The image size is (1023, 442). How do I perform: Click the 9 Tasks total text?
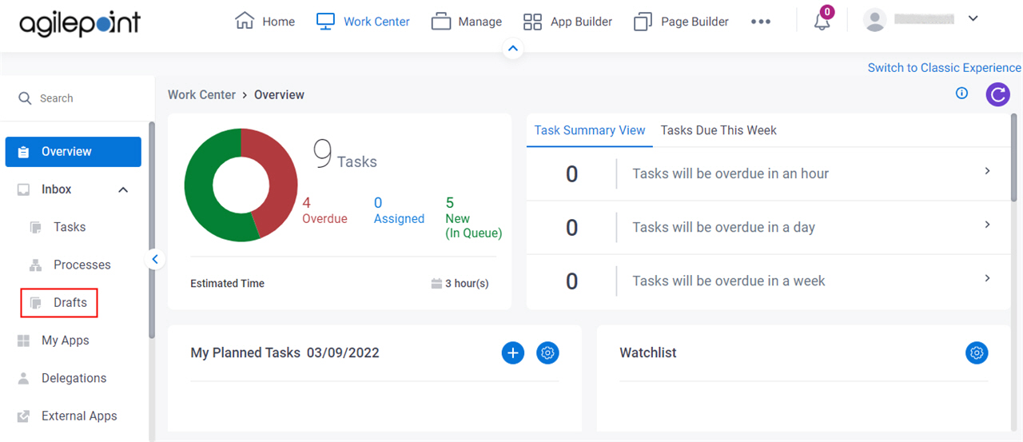(x=344, y=154)
